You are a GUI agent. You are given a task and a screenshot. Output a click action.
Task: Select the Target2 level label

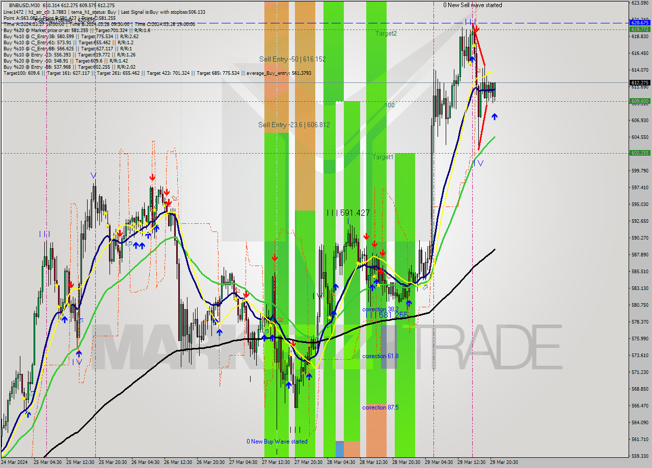[386, 33]
